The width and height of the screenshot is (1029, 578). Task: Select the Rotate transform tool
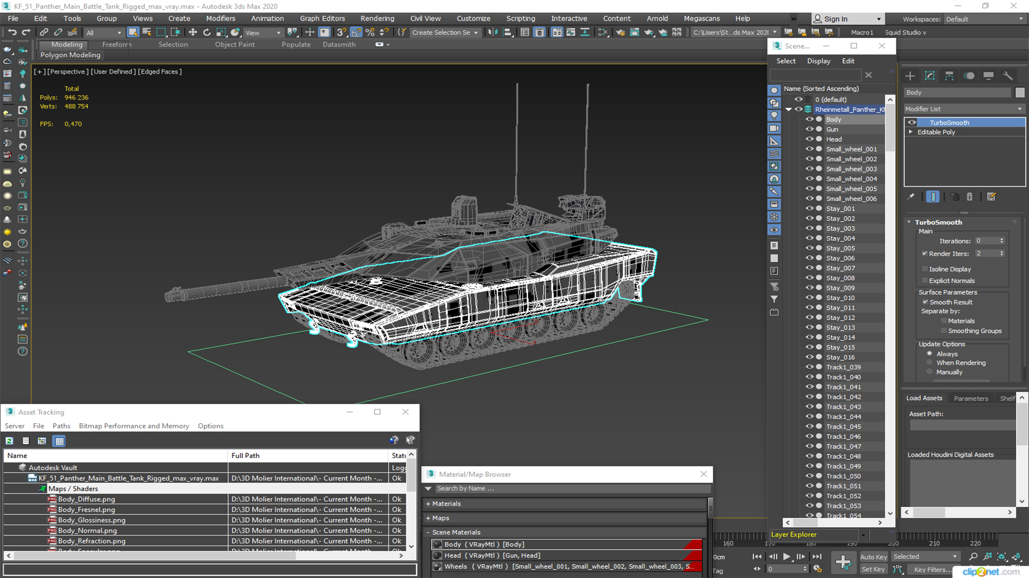[x=207, y=33]
